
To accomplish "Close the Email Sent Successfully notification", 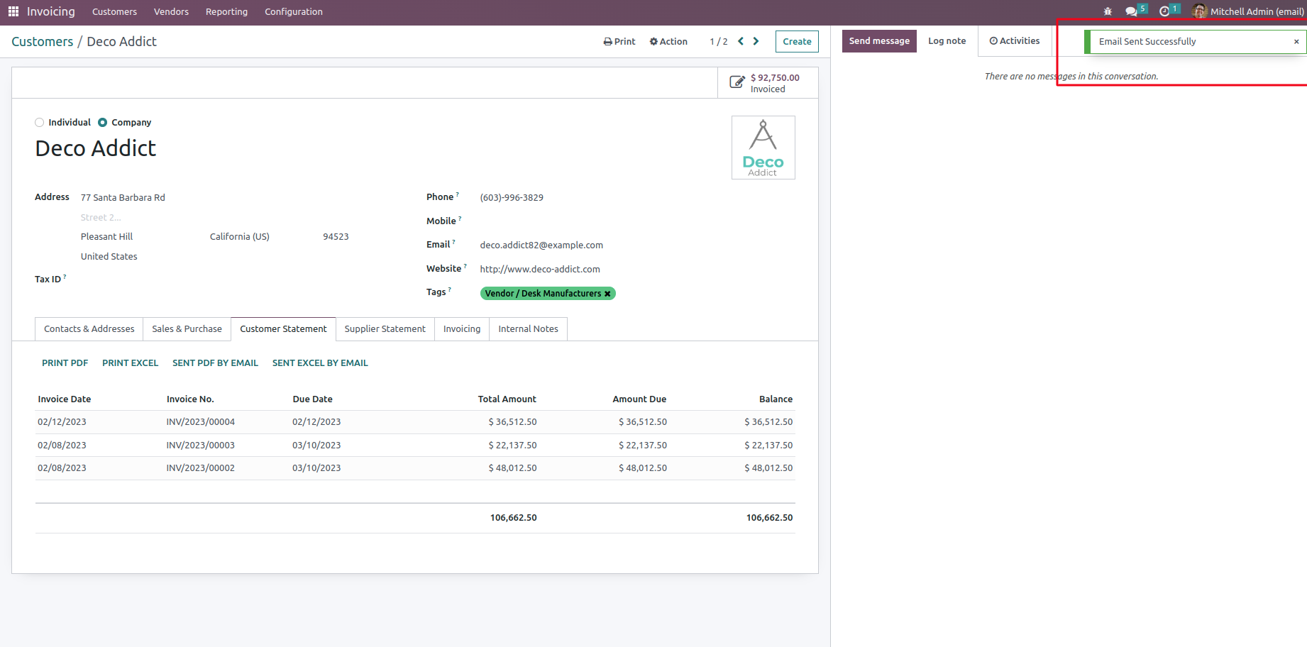I will [1296, 42].
